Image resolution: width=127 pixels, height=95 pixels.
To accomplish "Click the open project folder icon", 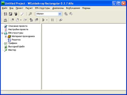I will (18, 20).
